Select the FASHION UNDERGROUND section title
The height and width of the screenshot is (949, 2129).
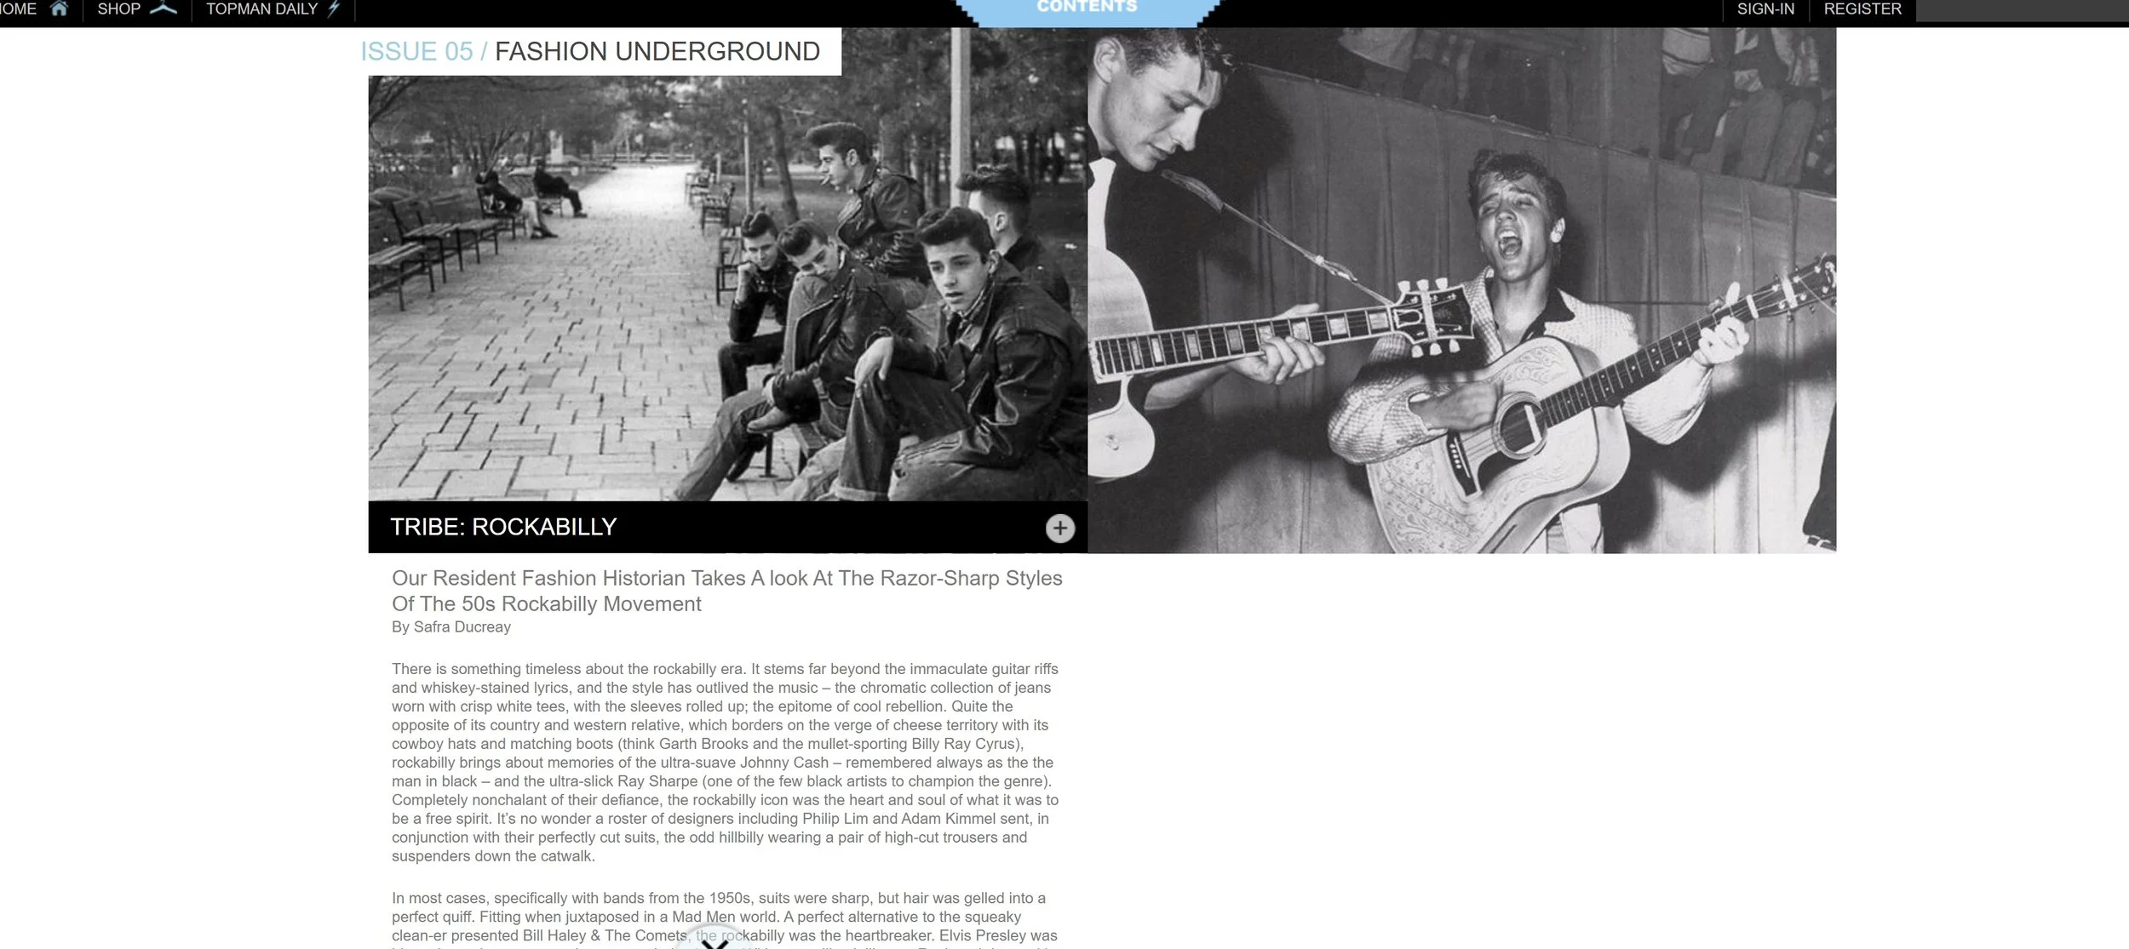(657, 51)
